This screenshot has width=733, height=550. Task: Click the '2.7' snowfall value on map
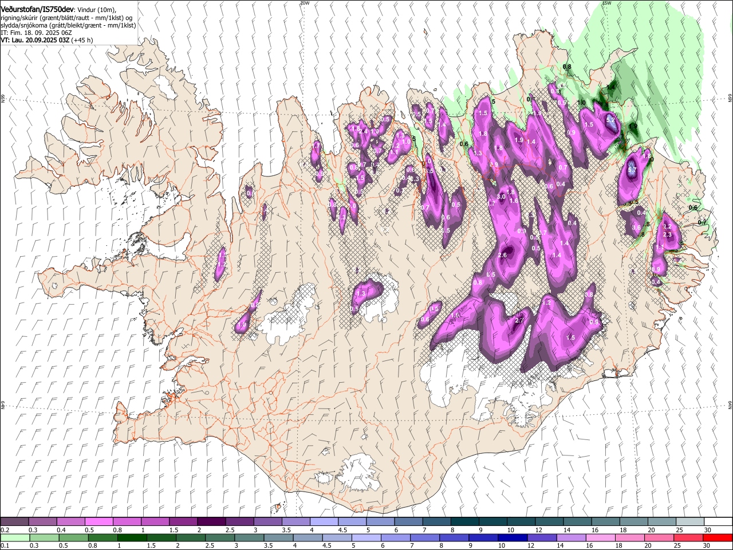(519, 320)
